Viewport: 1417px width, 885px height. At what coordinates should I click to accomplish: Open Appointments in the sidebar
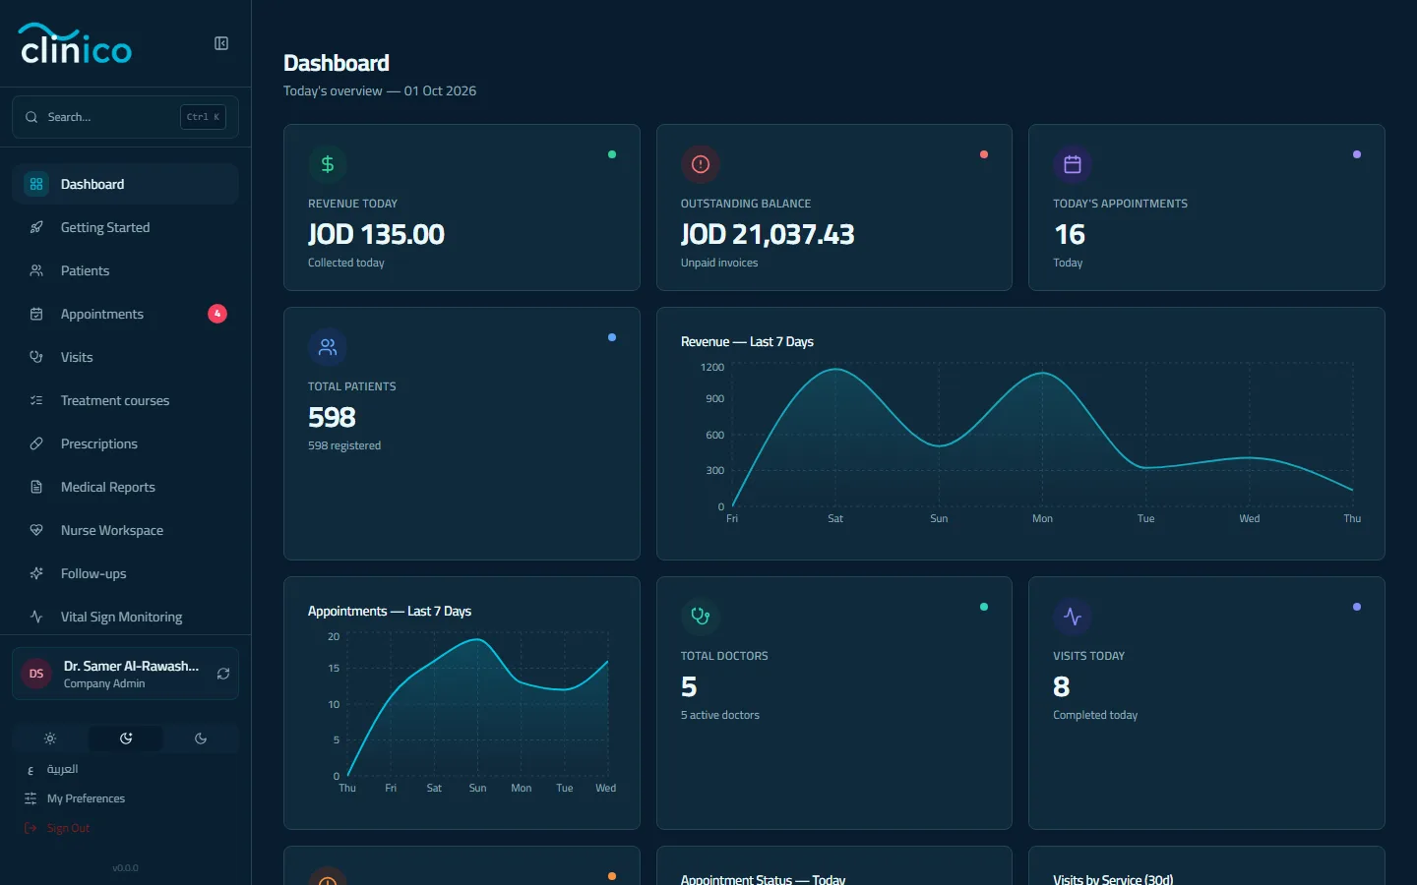(x=125, y=314)
